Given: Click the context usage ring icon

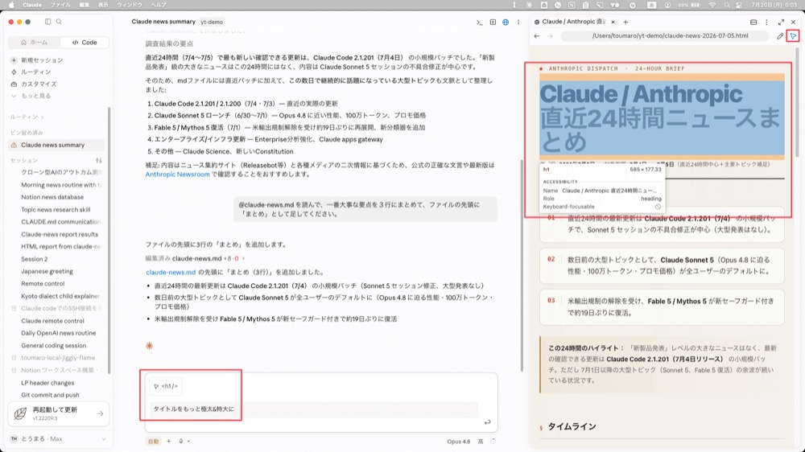Looking at the screenshot, I should pos(493,442).
